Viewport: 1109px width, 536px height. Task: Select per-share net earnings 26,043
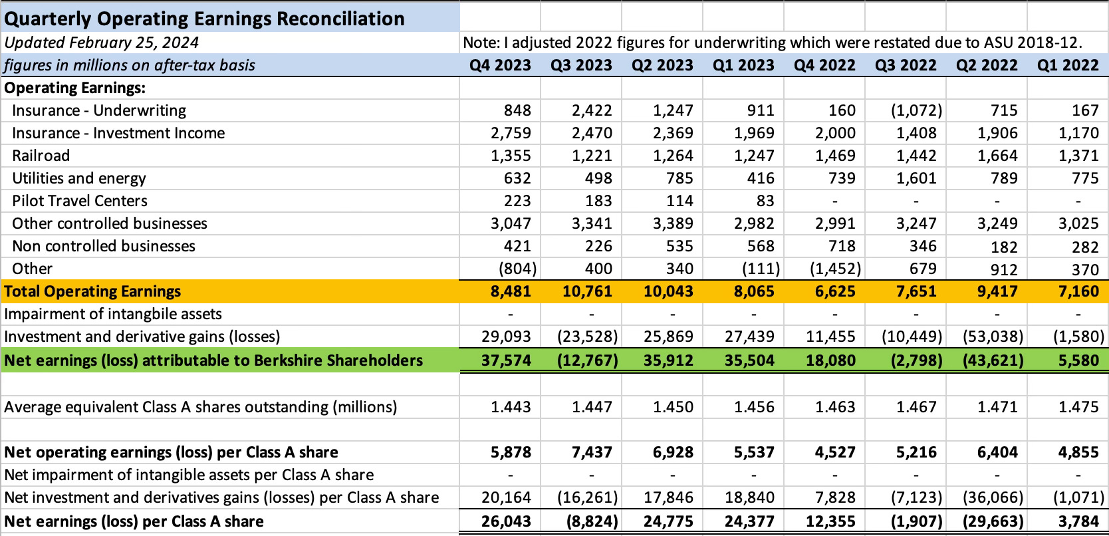(506, 521)
